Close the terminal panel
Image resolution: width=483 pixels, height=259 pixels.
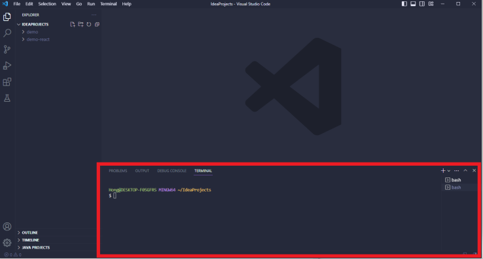[x=474, y=170]
